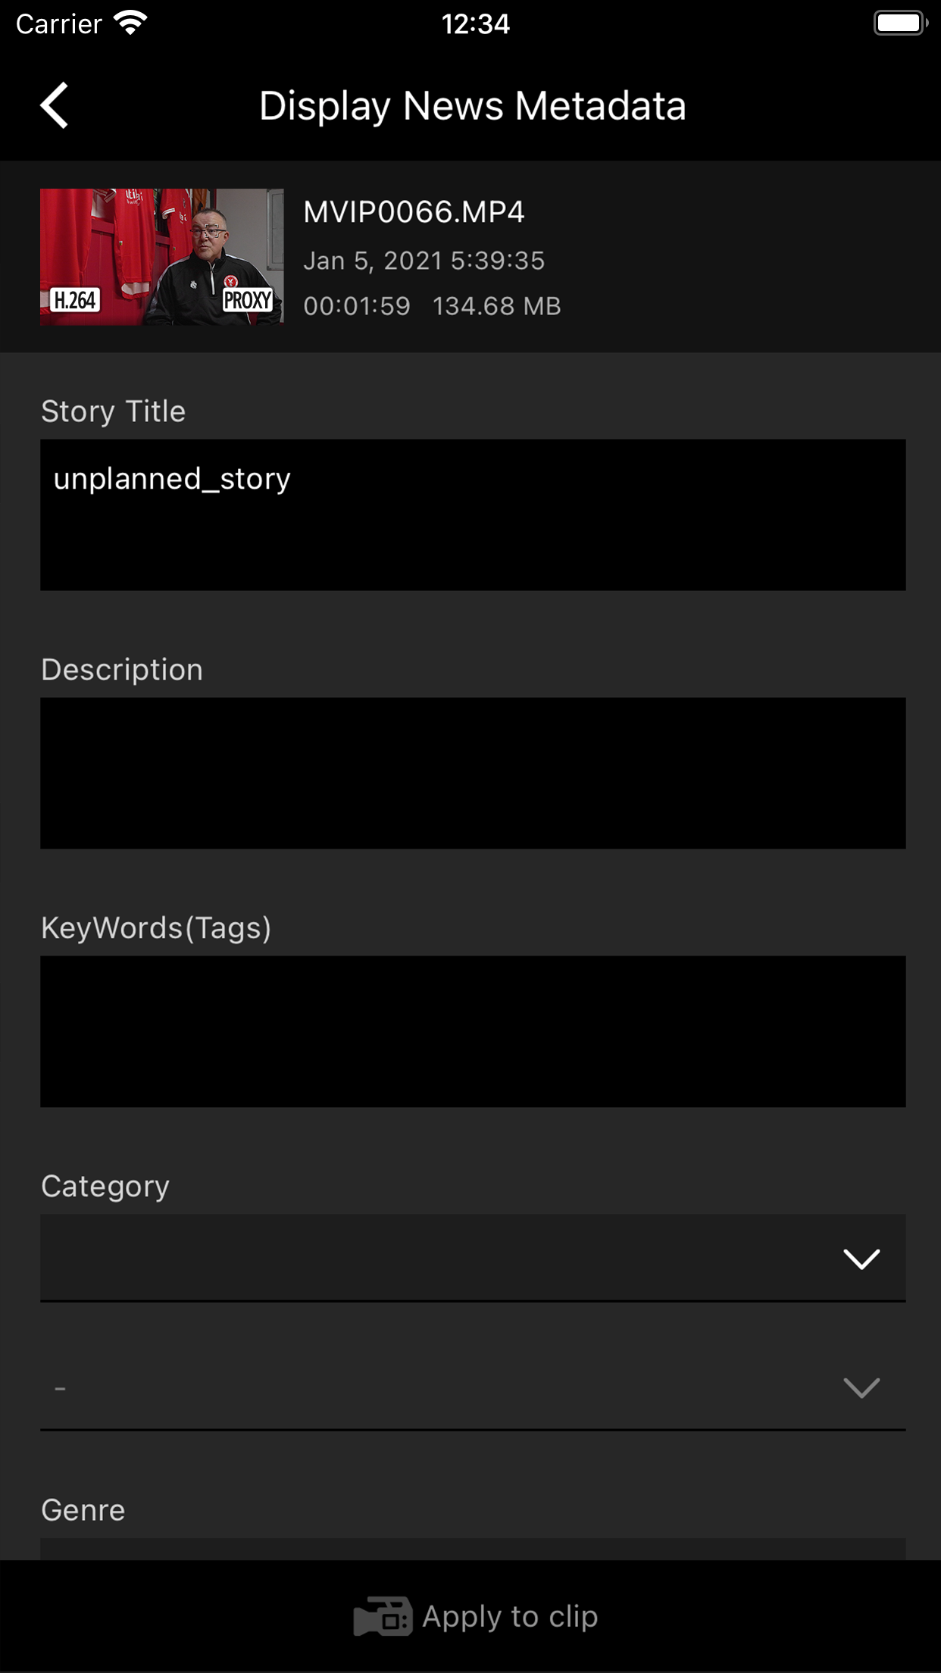
Task: Tap the 00:01:59 clip duration
Action: pyautogui.click(x=357, y=306)
